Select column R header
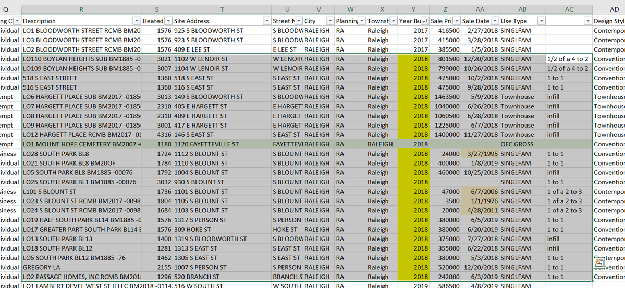 pos(81,9)
